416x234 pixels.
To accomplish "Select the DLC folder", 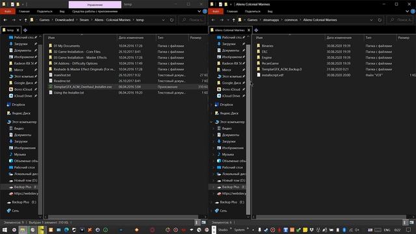I will click(x=265, y=52).
